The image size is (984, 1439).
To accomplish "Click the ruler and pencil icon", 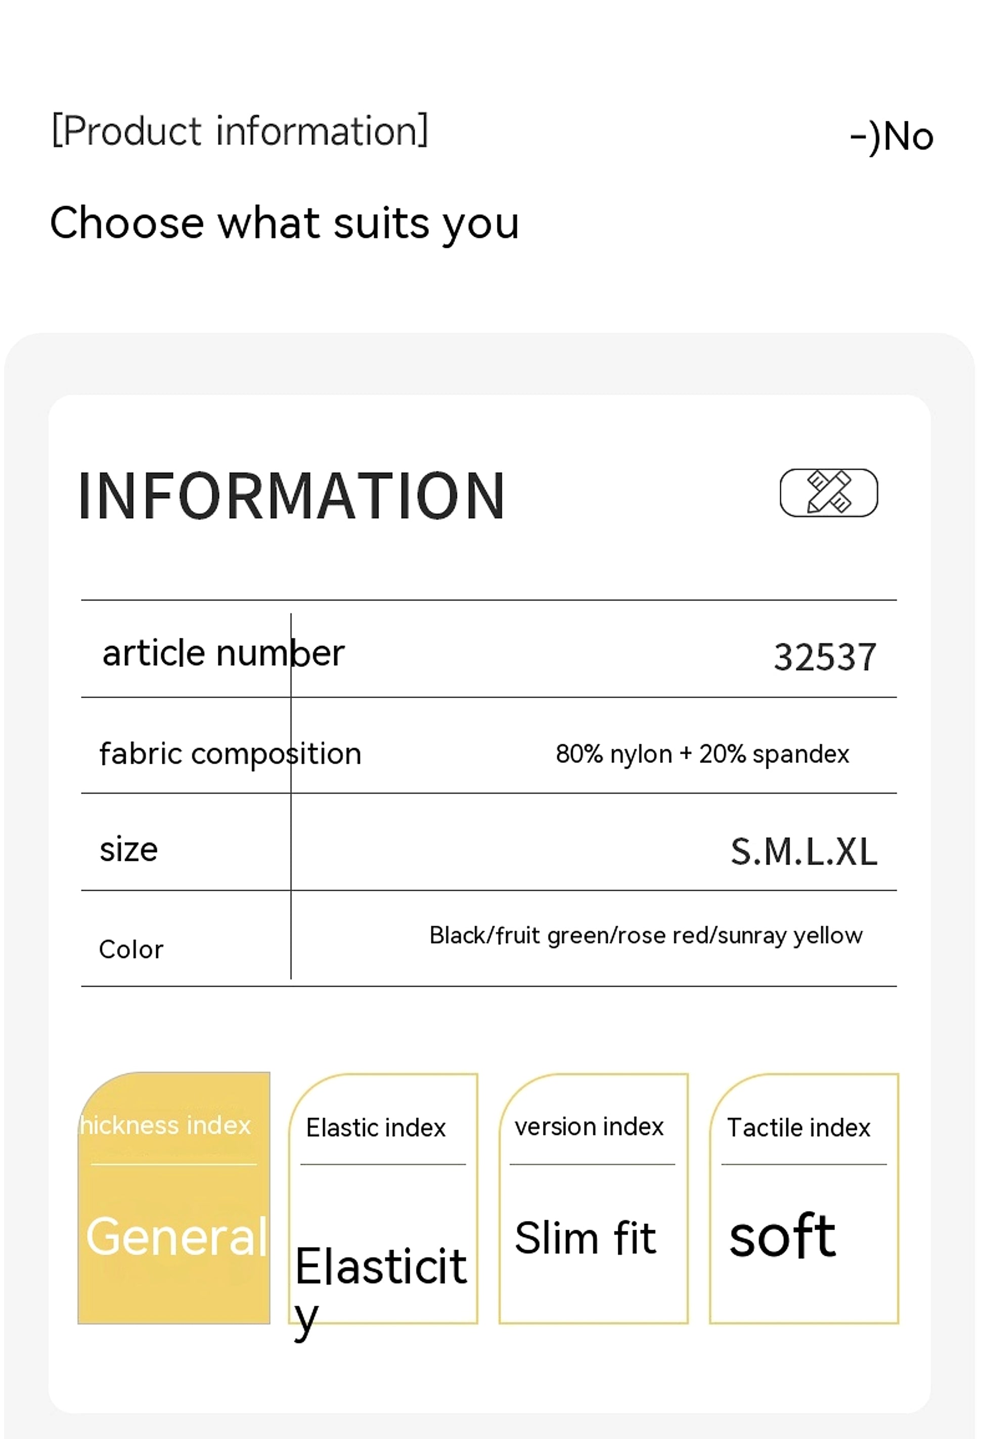I will tap(829, 493).
